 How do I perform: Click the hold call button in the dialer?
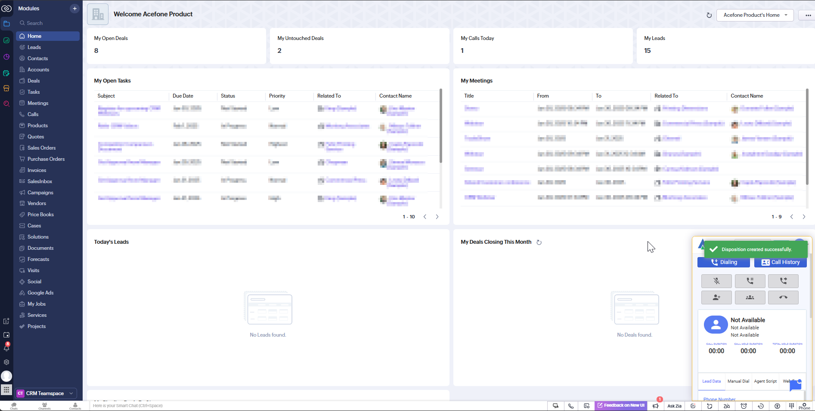[750, 281]
